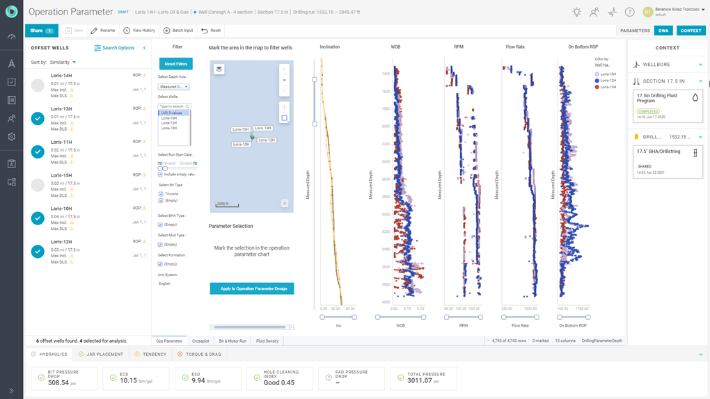Uncheck the BHA Type Empty checkbox
710x399 pixels.
[160, 225]
